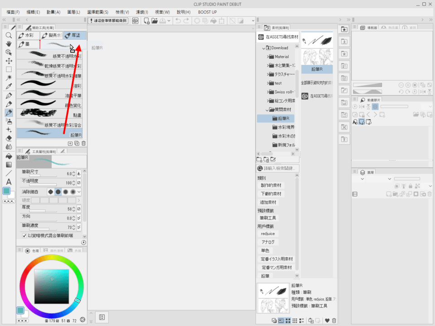
Task: Select the Magnifier zoom tool
Action: [9, 35]
